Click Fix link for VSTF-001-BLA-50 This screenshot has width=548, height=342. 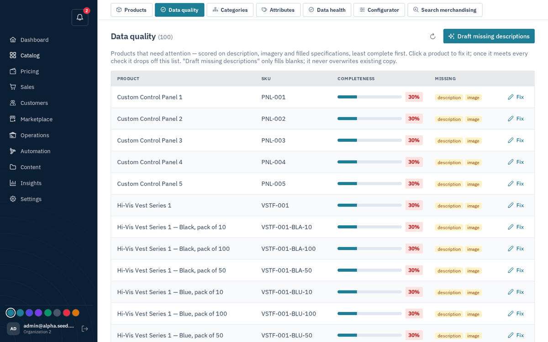(x=516, y=270)
